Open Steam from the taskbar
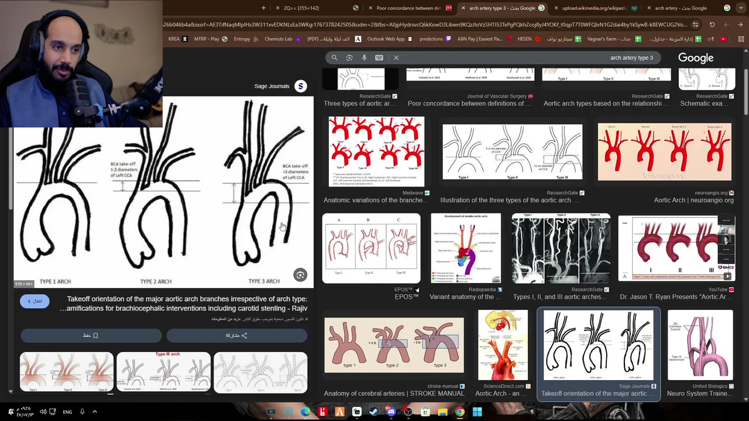Image resolution: width=749 pixels, height=421 pixels. click(374, 412)
